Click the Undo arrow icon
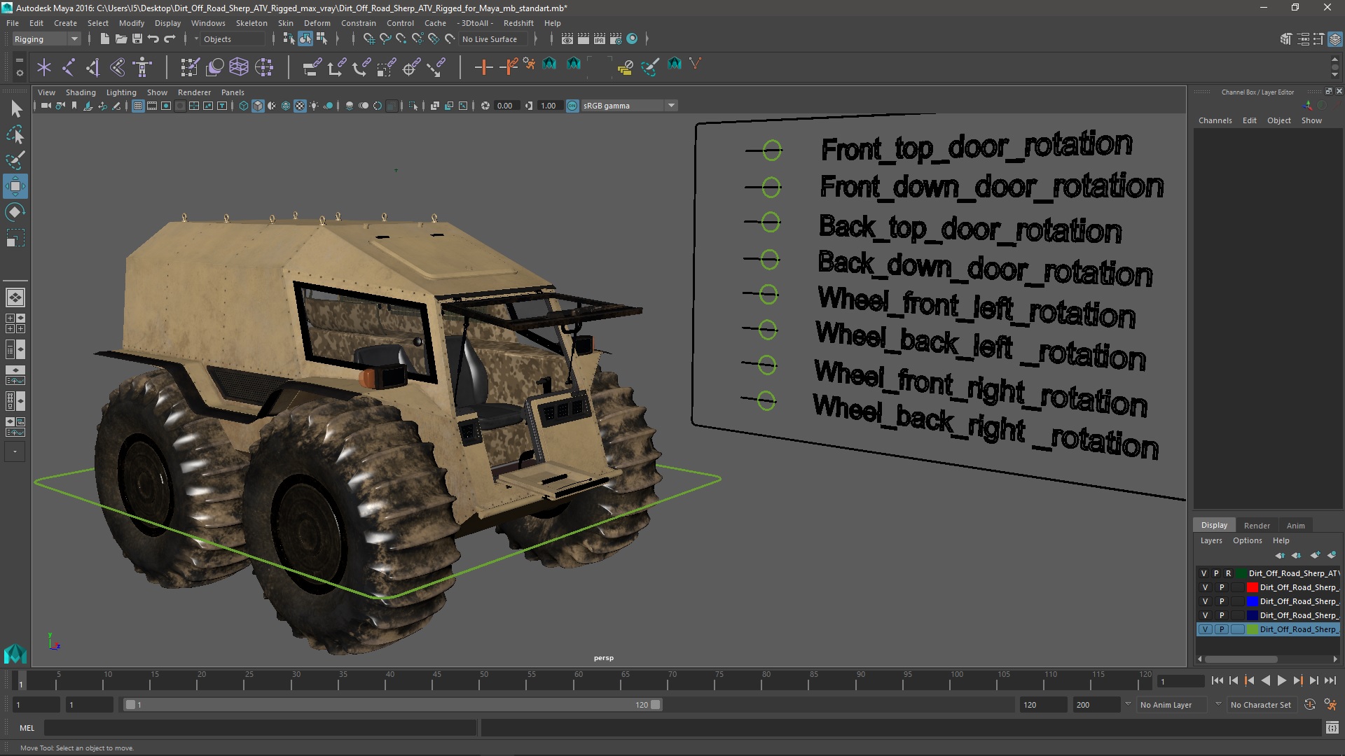1345x756 pixels. click(153, 39)
